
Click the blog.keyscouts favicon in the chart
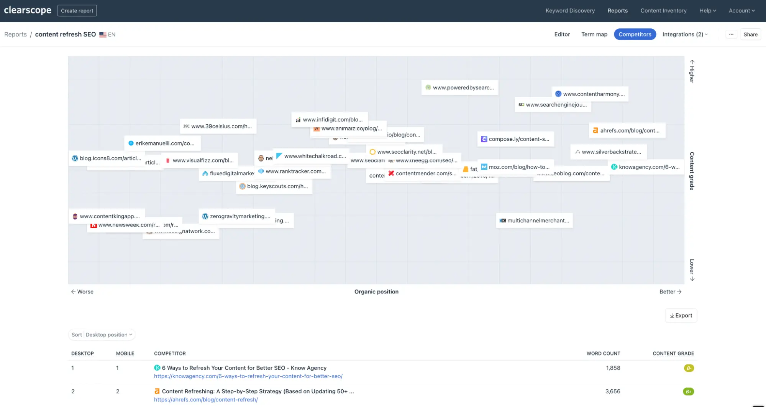tap(242, 186)
